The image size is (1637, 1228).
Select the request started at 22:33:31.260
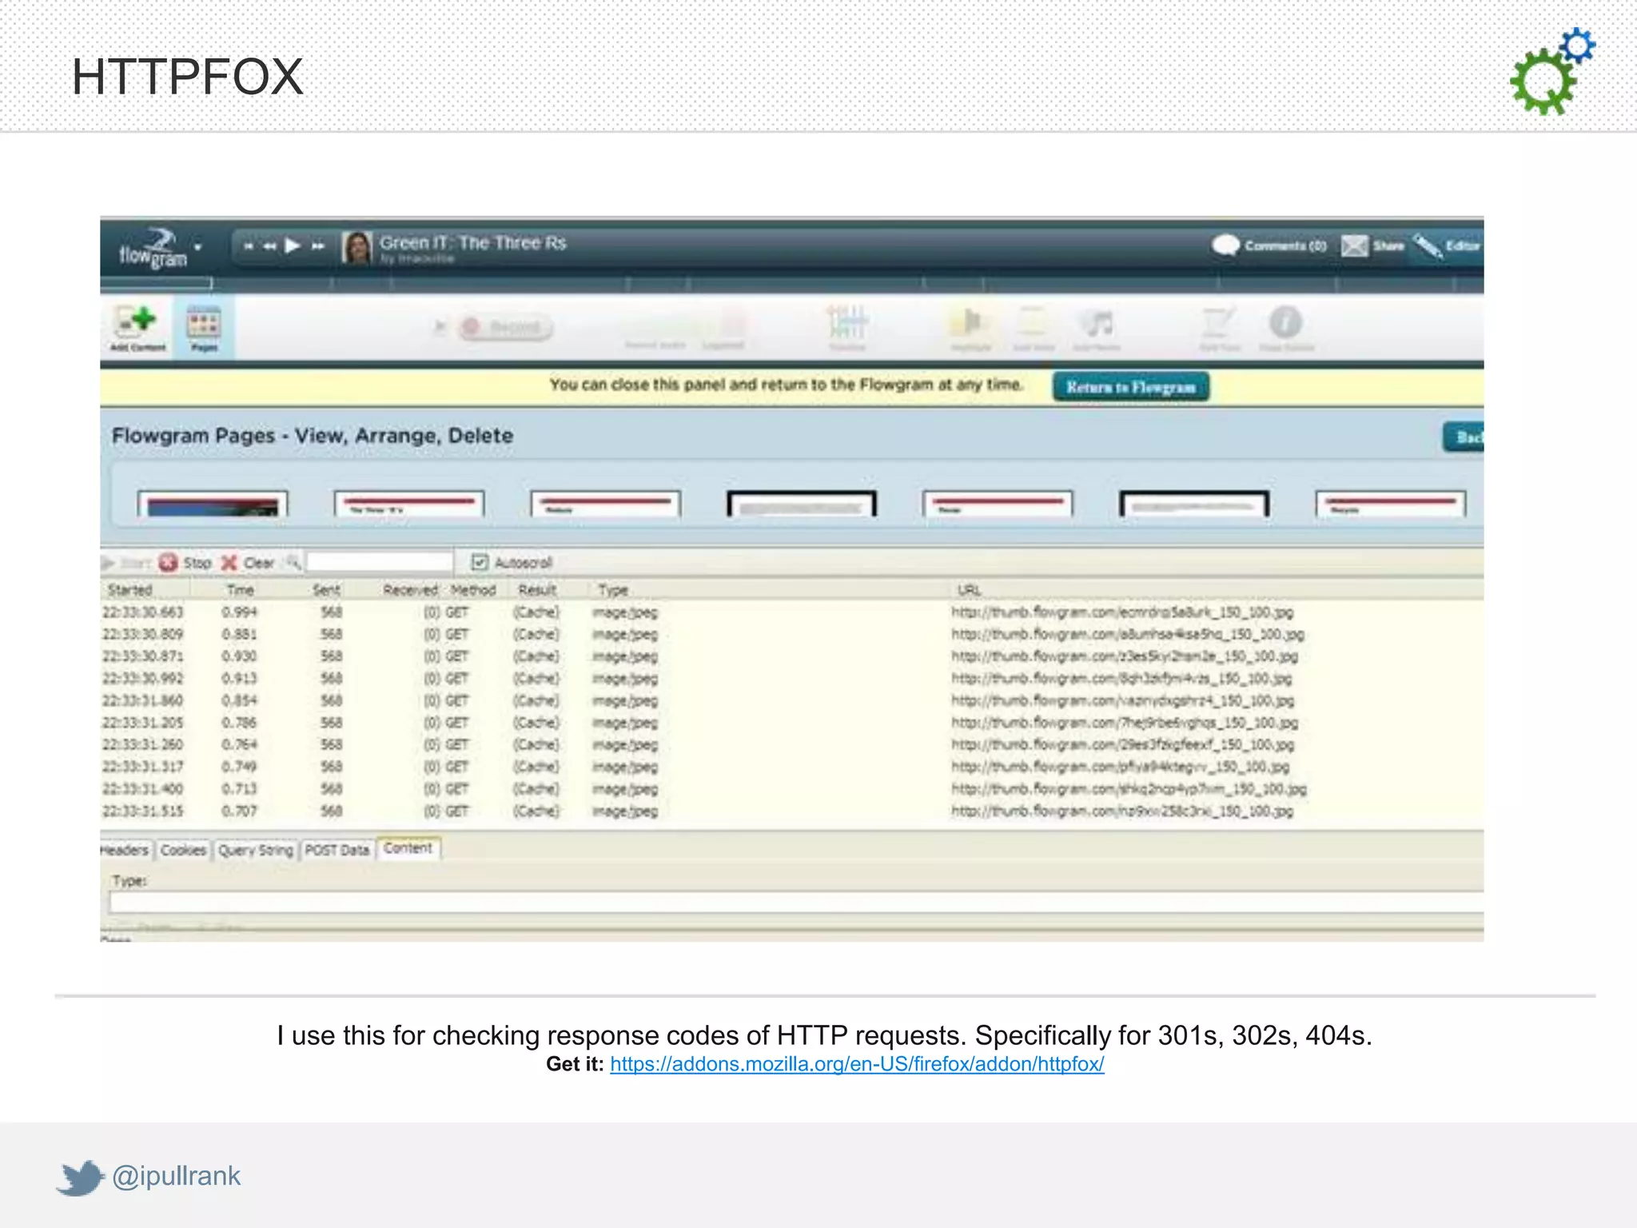coord(791,744)
